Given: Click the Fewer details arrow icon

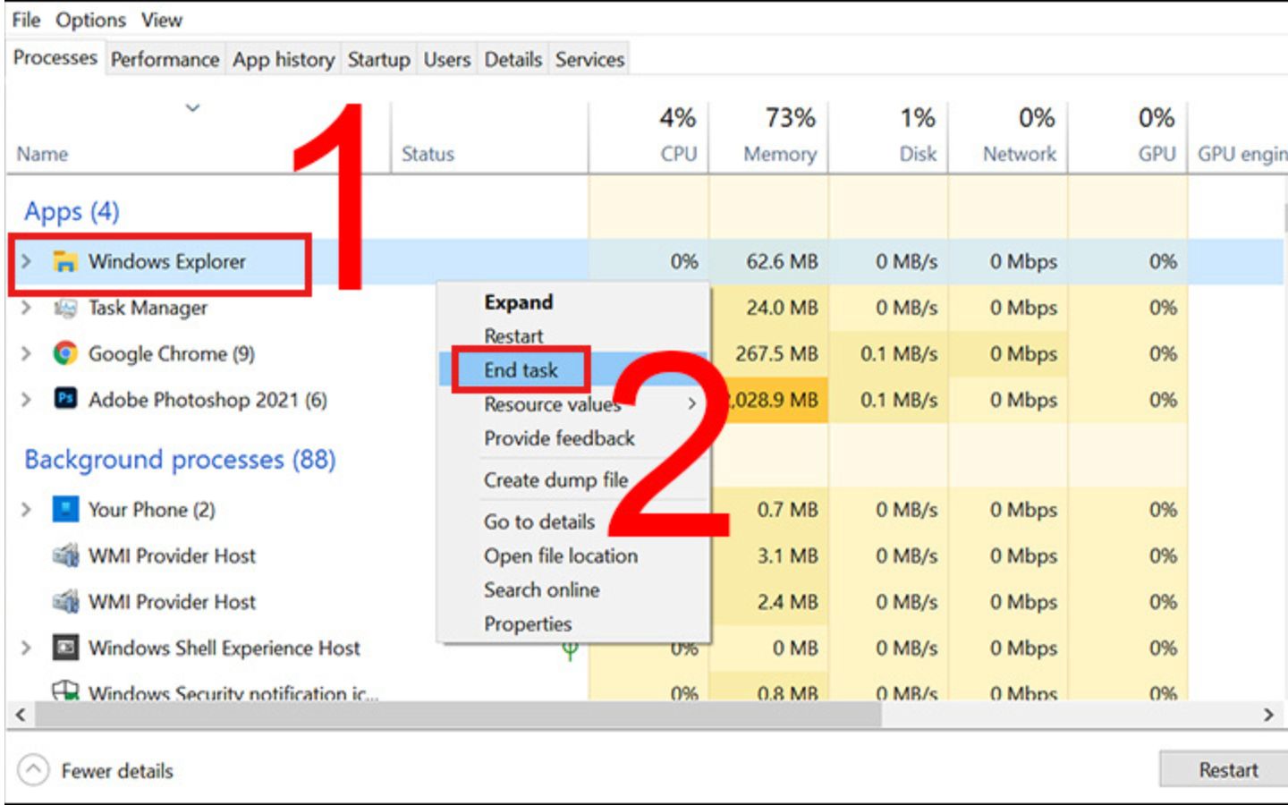Looking at the screenshot, I should point(33,770).
